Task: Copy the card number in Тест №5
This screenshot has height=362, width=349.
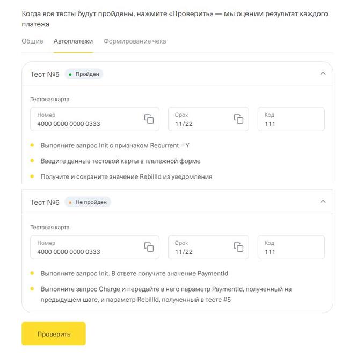Action: [149, 119]
